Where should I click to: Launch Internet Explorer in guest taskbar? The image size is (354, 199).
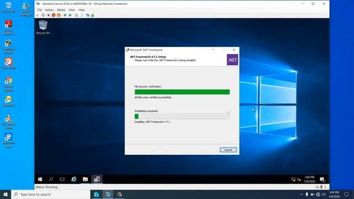(74, 179)
